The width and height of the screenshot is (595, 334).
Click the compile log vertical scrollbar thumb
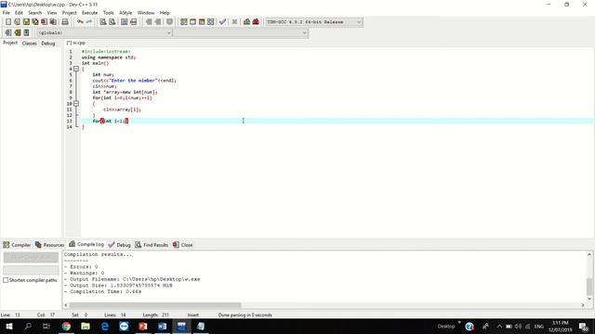tap(588, 287)
